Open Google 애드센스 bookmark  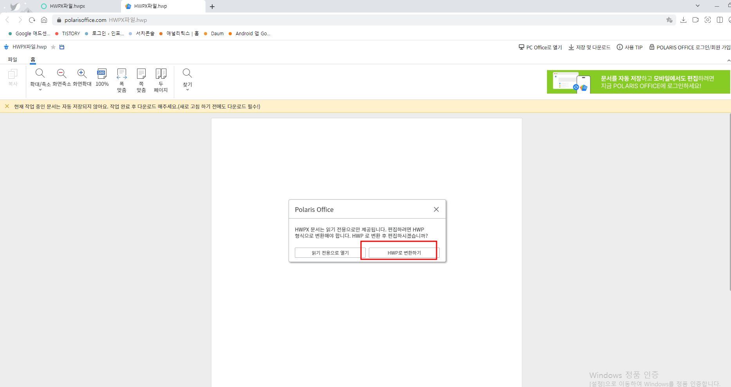[29, 34]
